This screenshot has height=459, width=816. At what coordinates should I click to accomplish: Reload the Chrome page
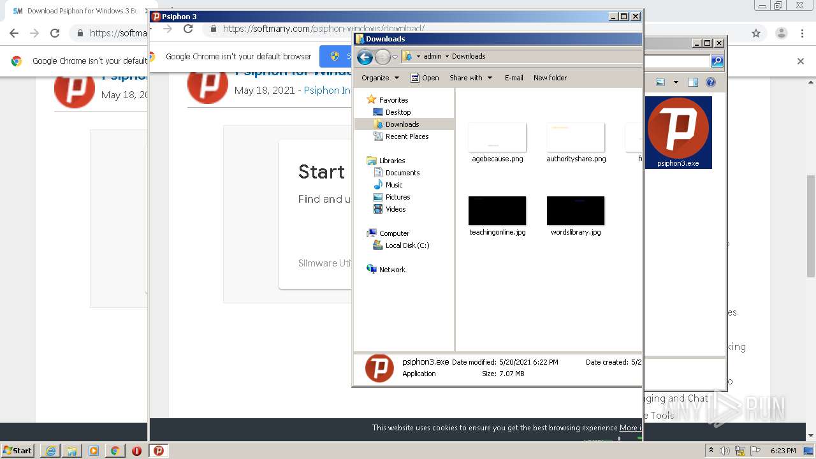click(55, 33)
